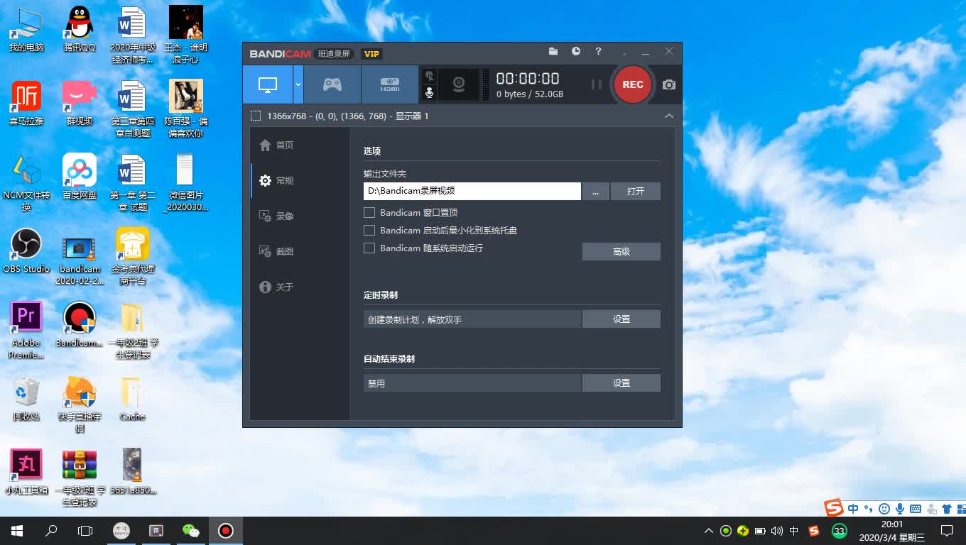The width and height of the screenshot is (966, 545).
Task: Select the 金考典代理商平台 desktop icon
Action: (133, 256)
